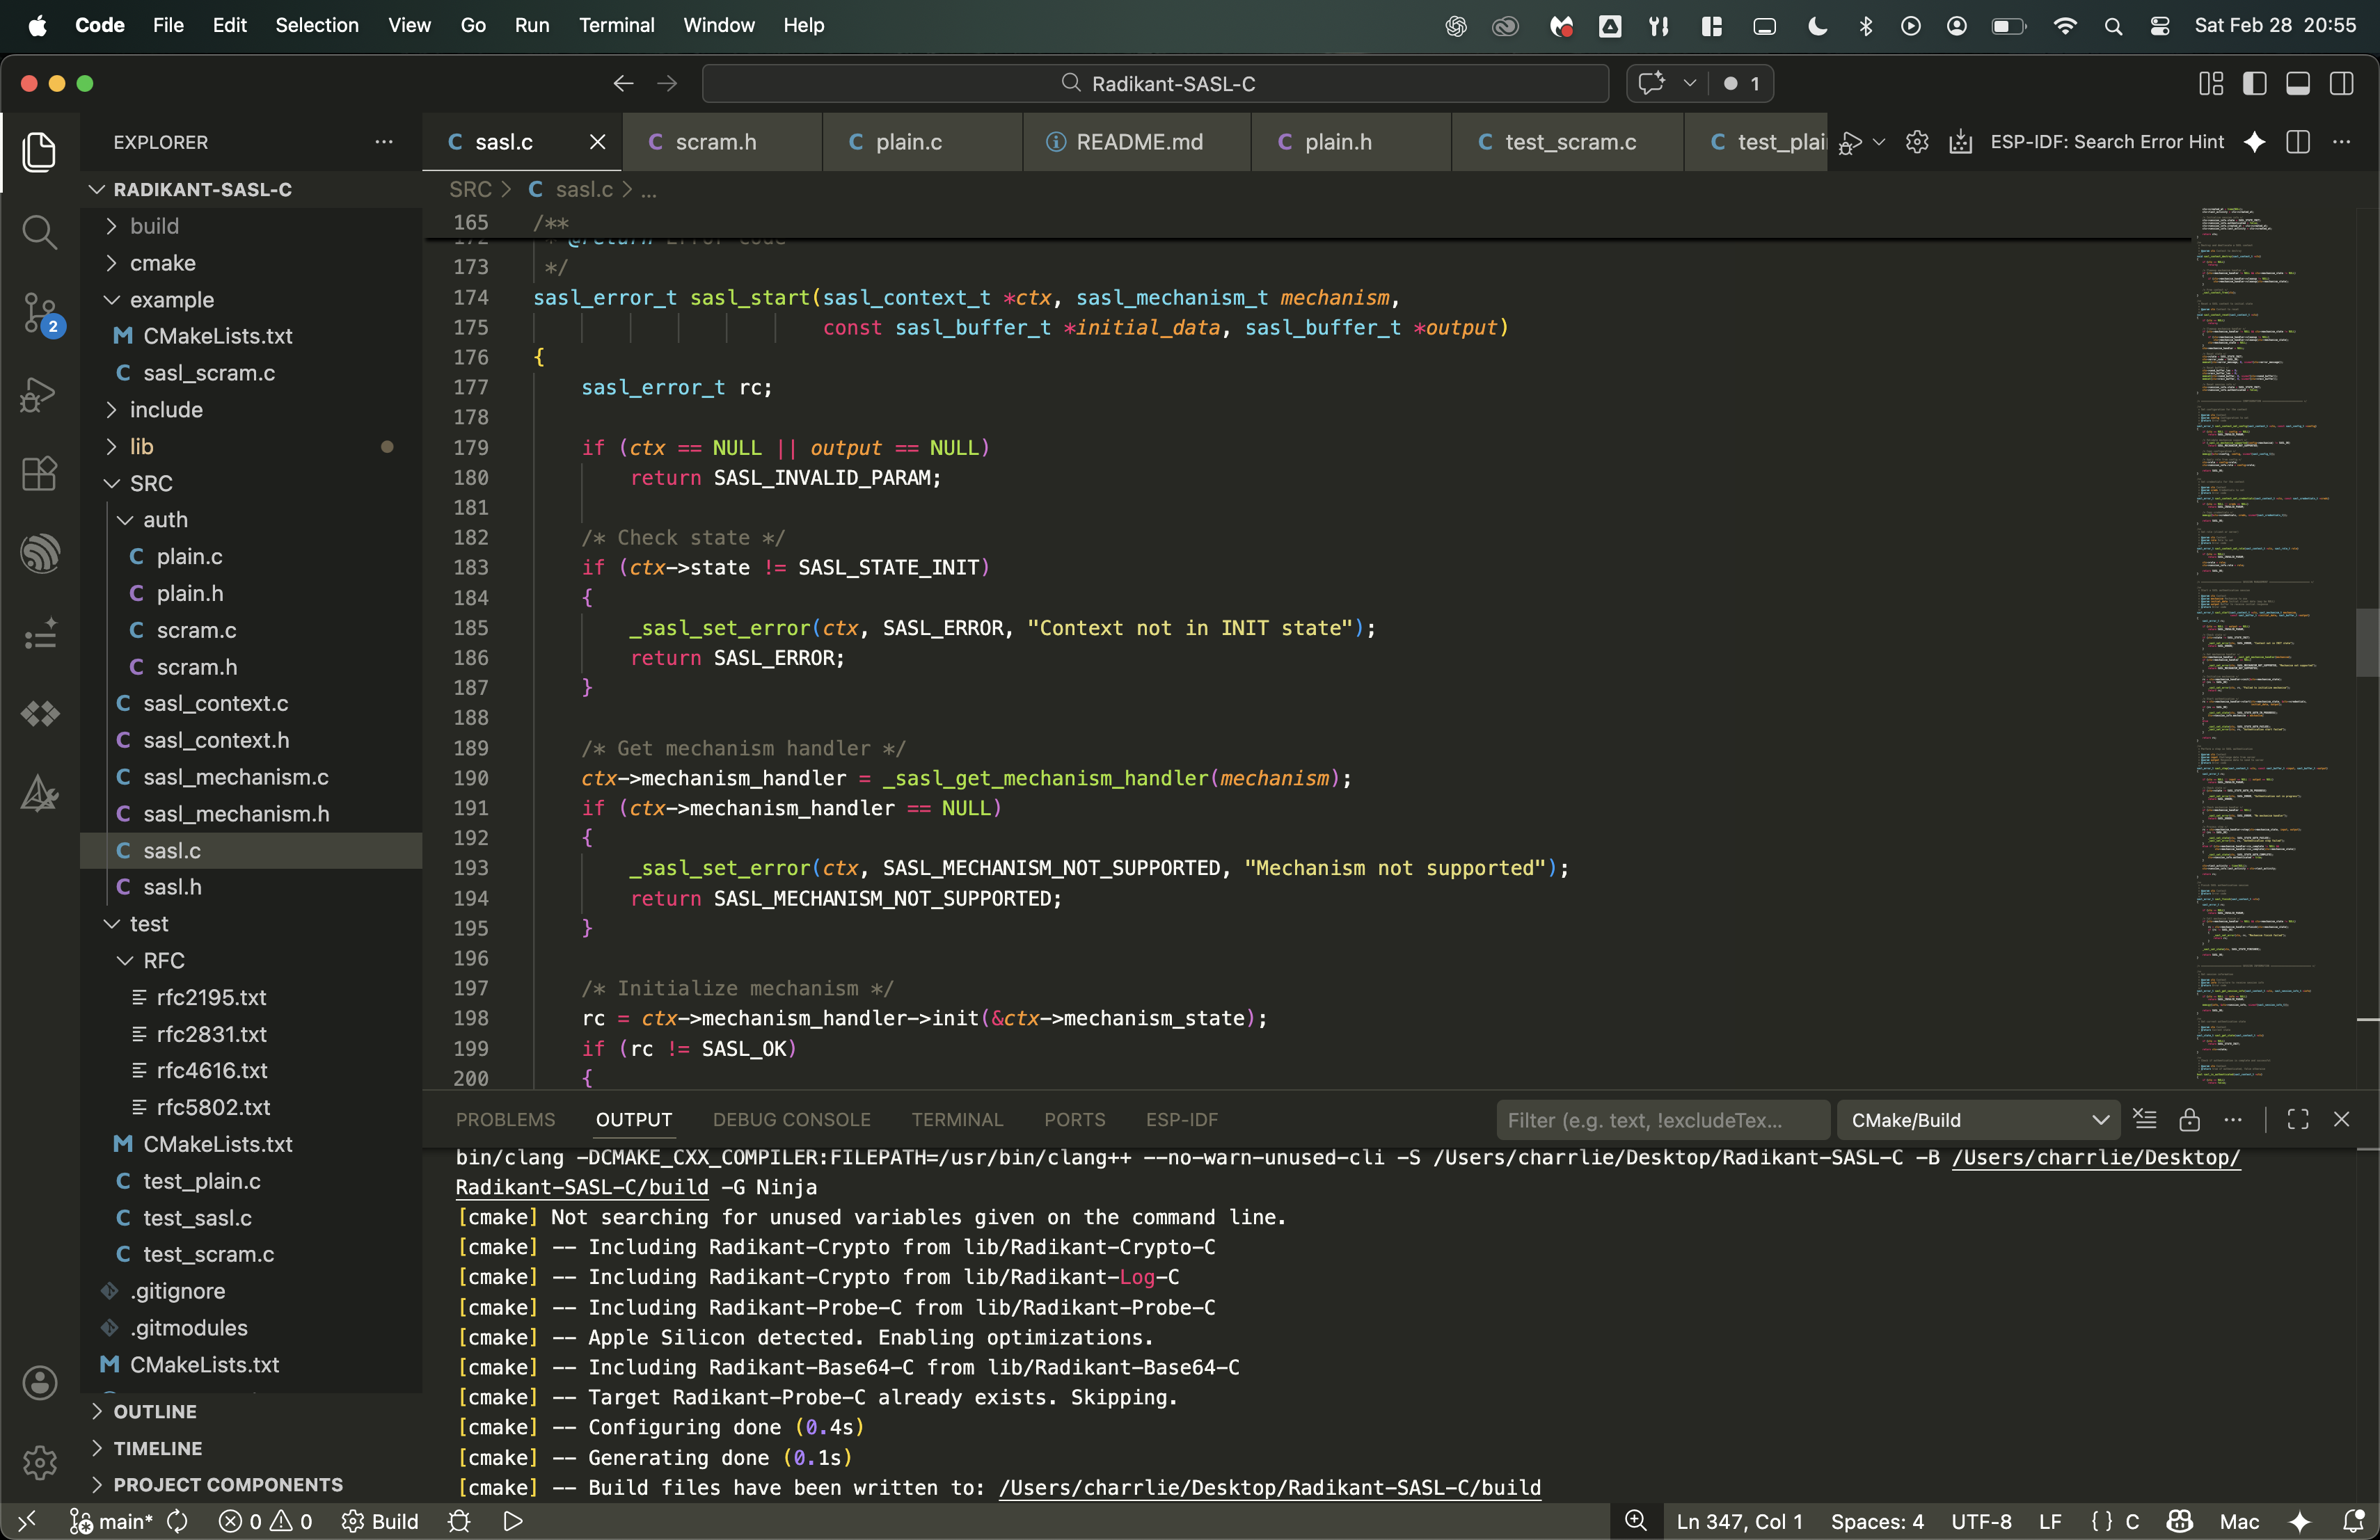Collapse the auth folder
This screenshot has width=2380, height=1540.
click(x=251, y=520)
